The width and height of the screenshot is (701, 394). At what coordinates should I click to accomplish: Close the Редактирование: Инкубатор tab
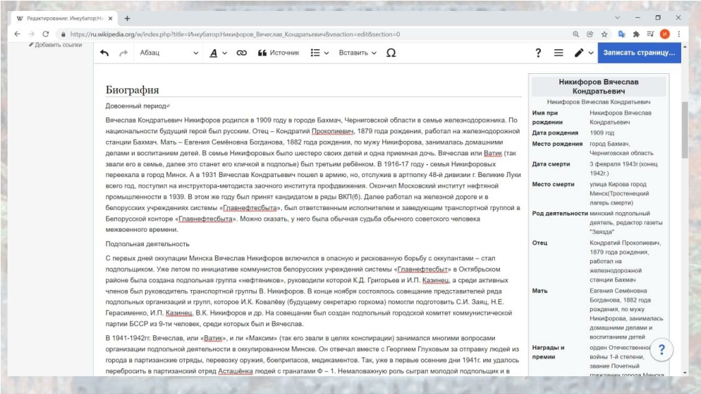(110, 18)
